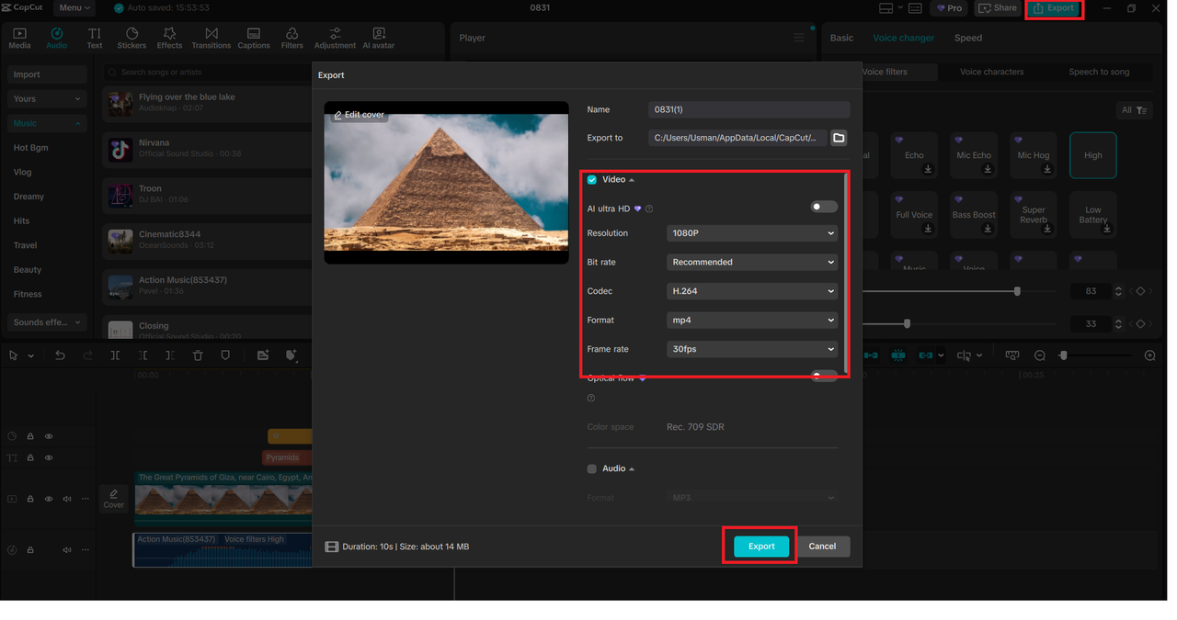The image size is (1177, 620).
Task: Open the Menu in the title bar
Action: tap(74, 8)
